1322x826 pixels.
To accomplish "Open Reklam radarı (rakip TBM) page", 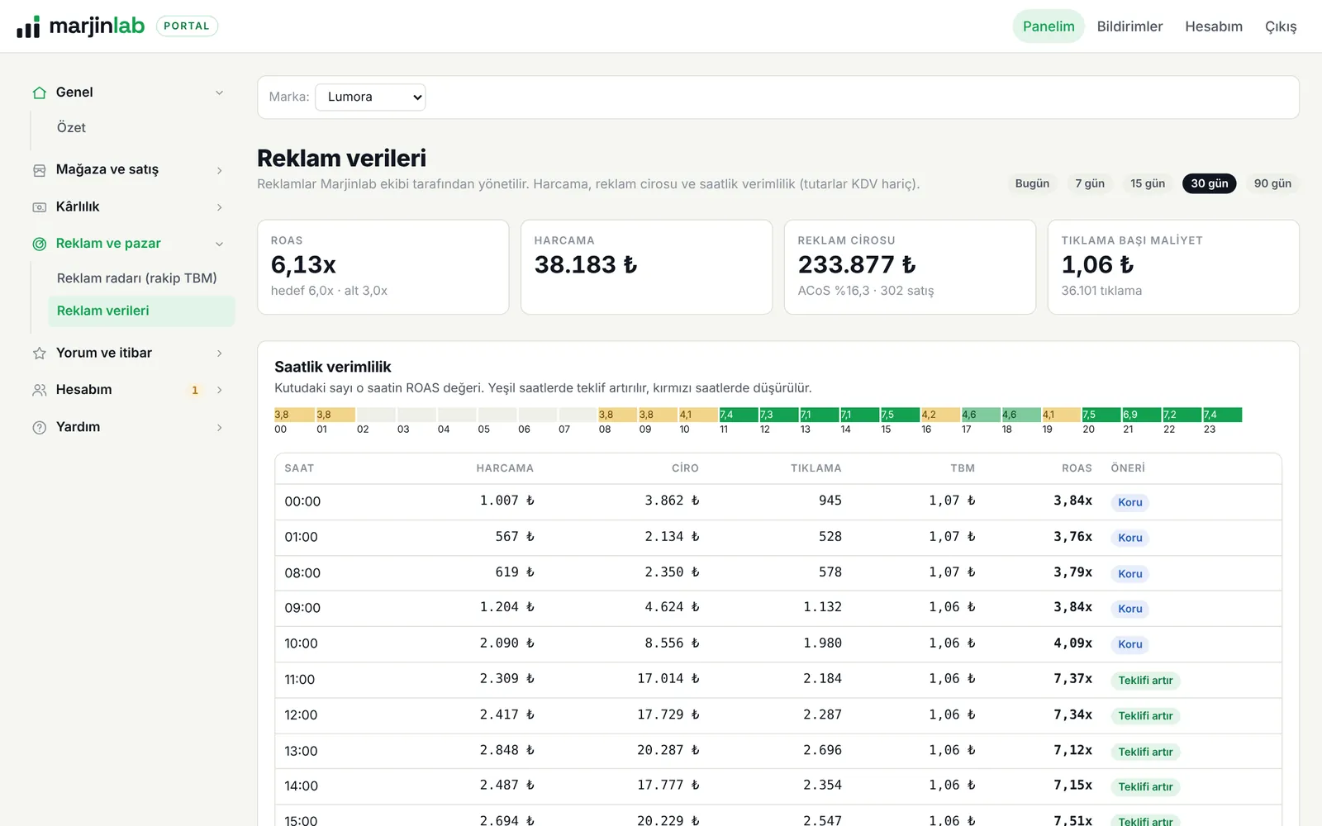I will (x=137, y=278).
